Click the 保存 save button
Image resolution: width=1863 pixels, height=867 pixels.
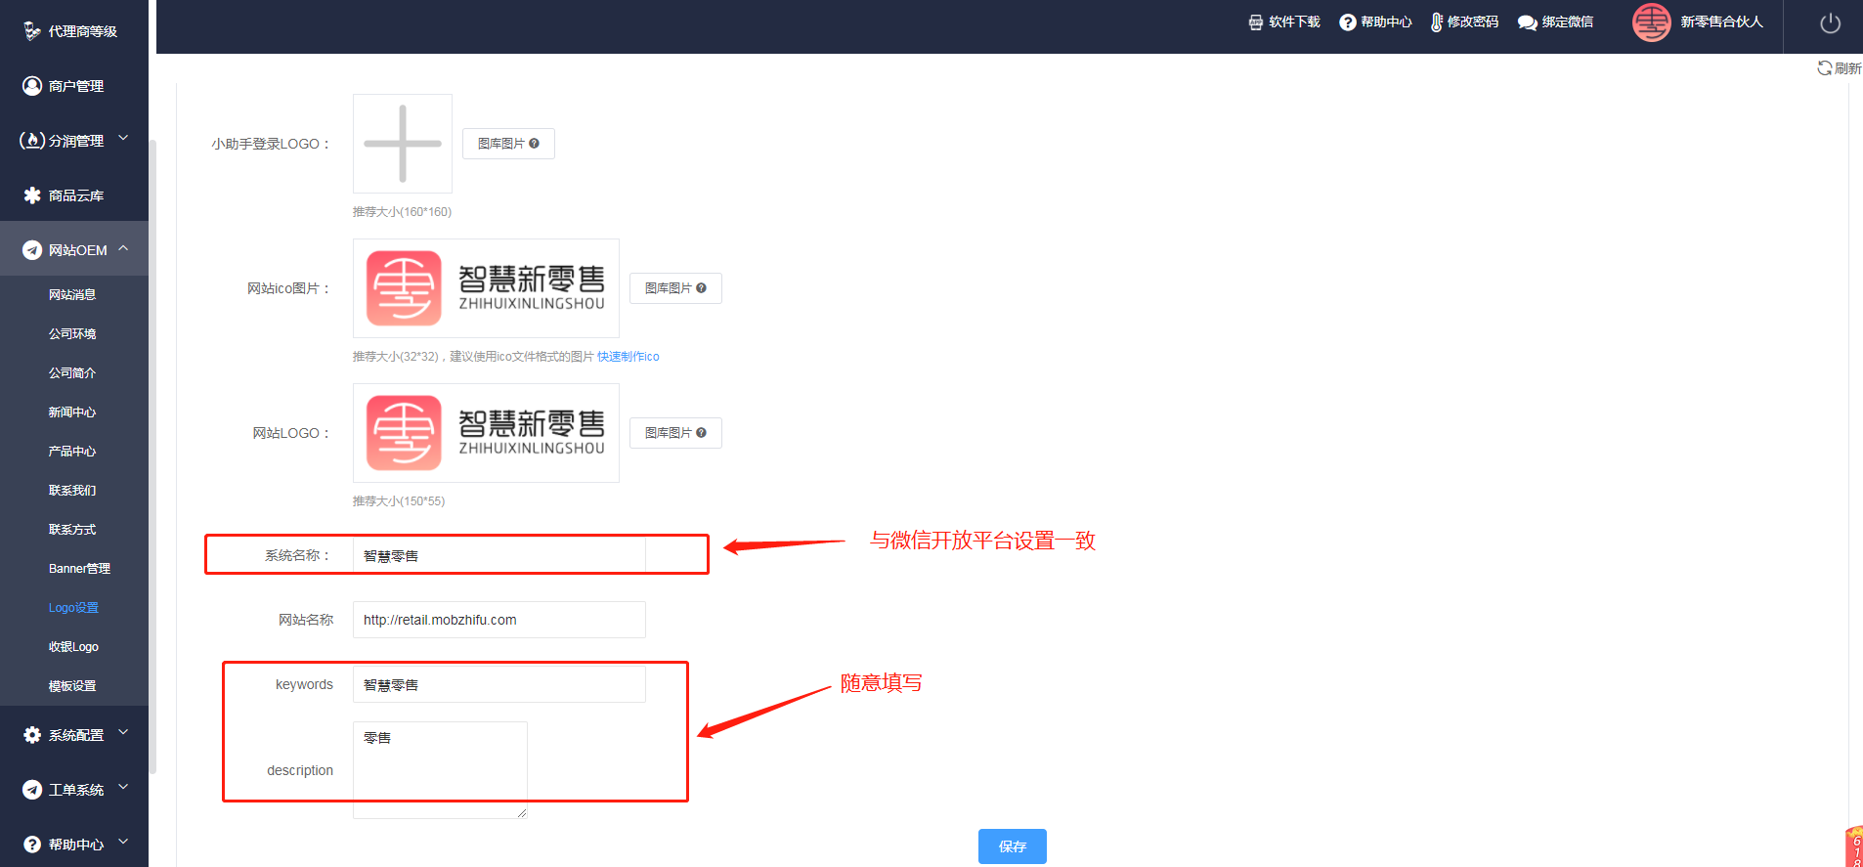1013,846
